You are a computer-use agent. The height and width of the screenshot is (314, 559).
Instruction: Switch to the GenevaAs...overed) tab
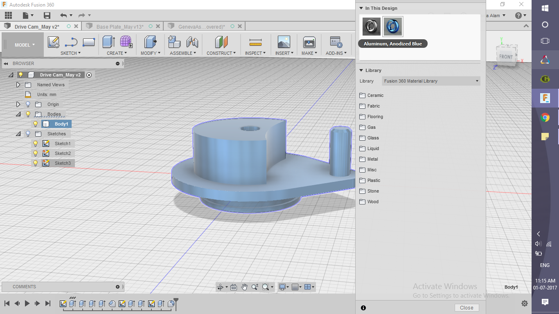(201, 27)
